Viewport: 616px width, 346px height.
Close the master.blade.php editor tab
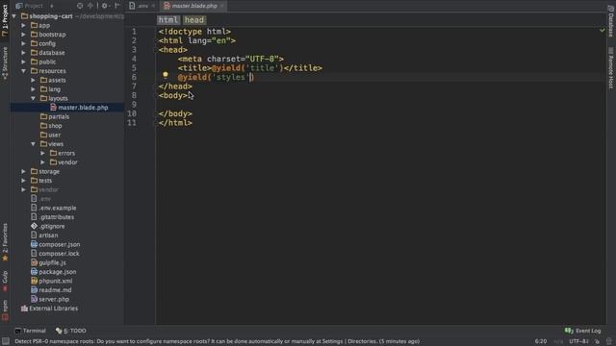[222, 6]
